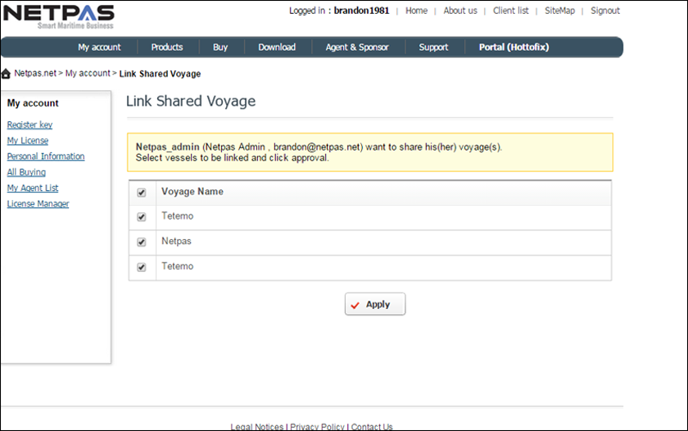Toggle the select-all checkbox beside Voyage Name
This screenshot has height=431, width=688.
tap(141, 193)
